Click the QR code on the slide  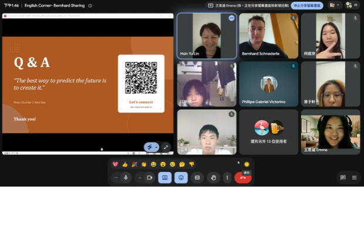coord(141,77)
